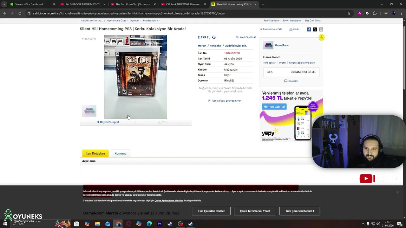The height and width of the screenshot is (228, 406).
Task: Open Favori Aramalarım link
Action: [x=292, y=21]
